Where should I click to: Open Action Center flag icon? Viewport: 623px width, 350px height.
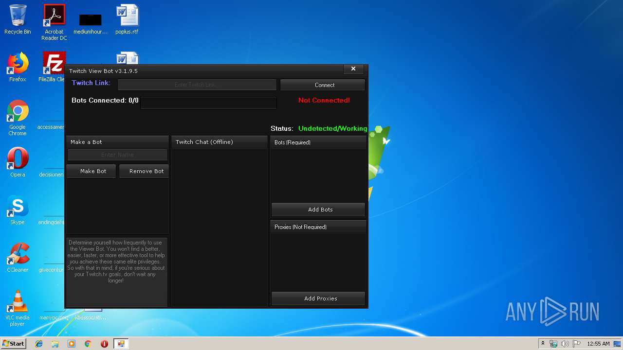pos(577,344)
